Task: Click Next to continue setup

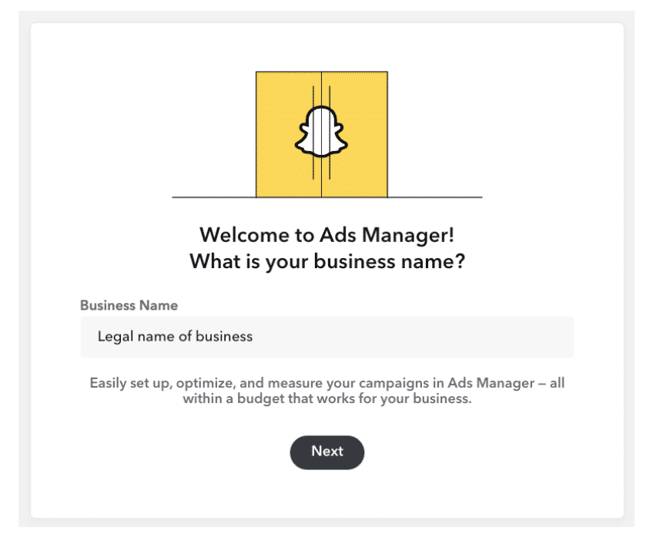Action: 326,452
